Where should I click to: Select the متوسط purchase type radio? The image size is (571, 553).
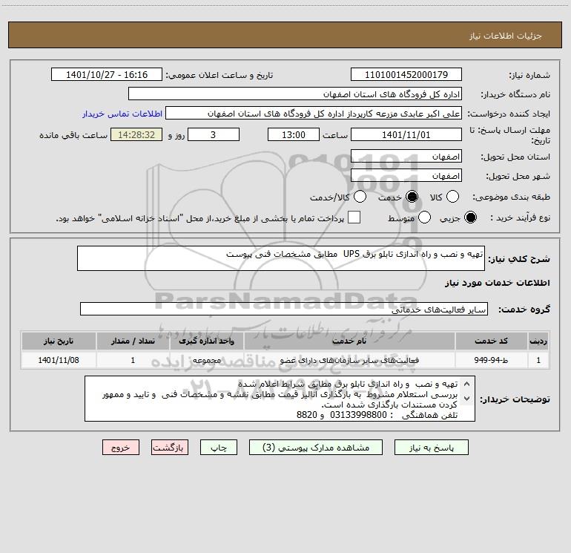[x=425, y=217]
